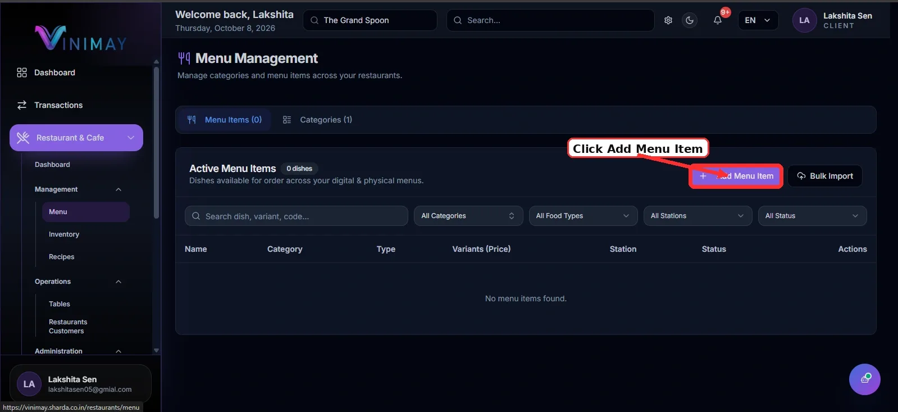Collapse the Administration group
Viewport: 898px width, 412px height.
pos(118,351)
